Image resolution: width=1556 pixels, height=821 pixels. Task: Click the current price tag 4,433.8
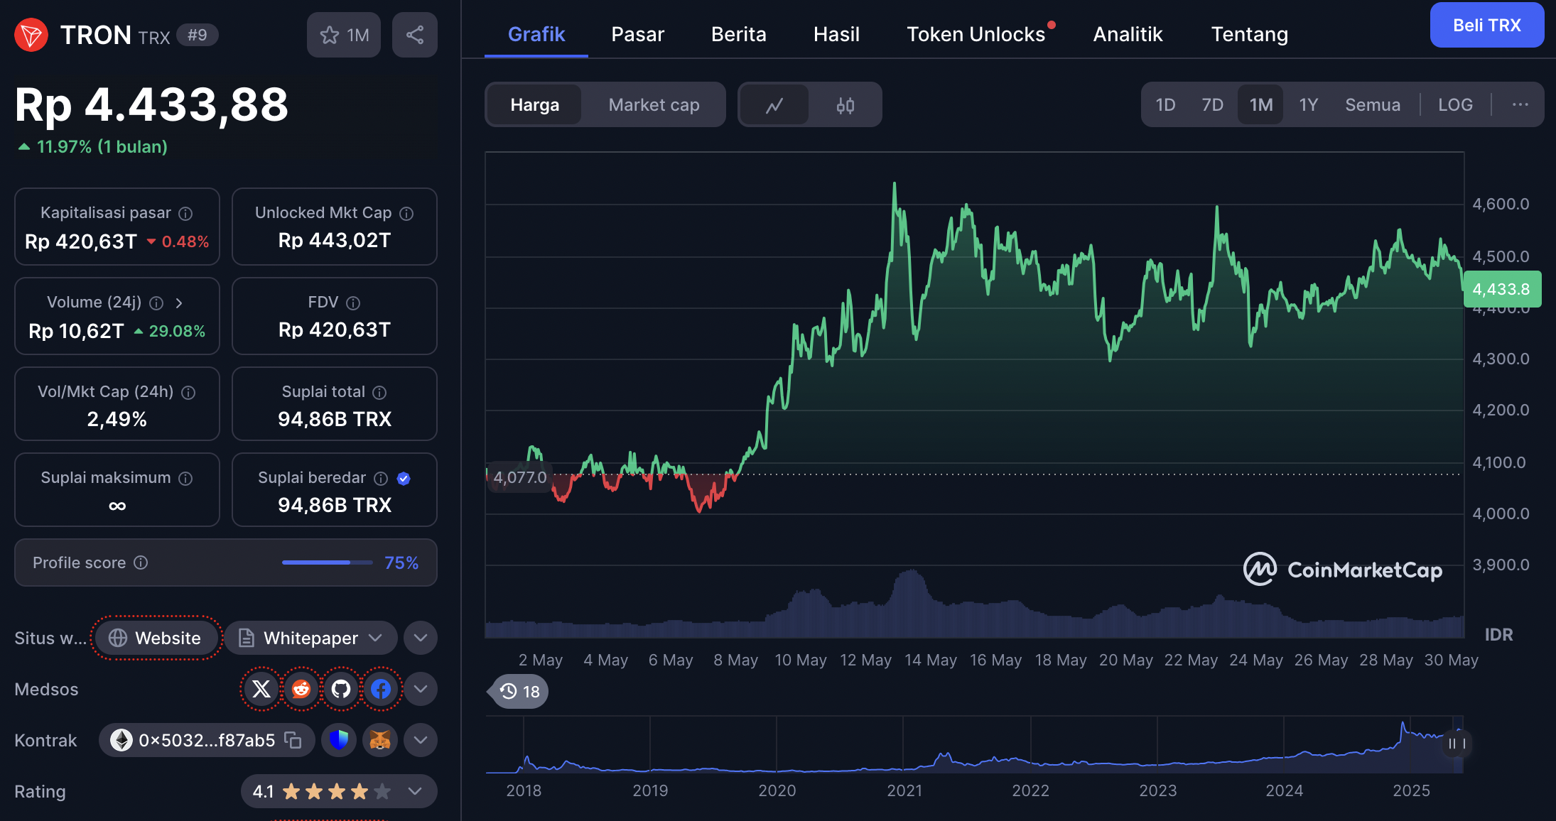pyautogui.click(x=1501, y=289)
